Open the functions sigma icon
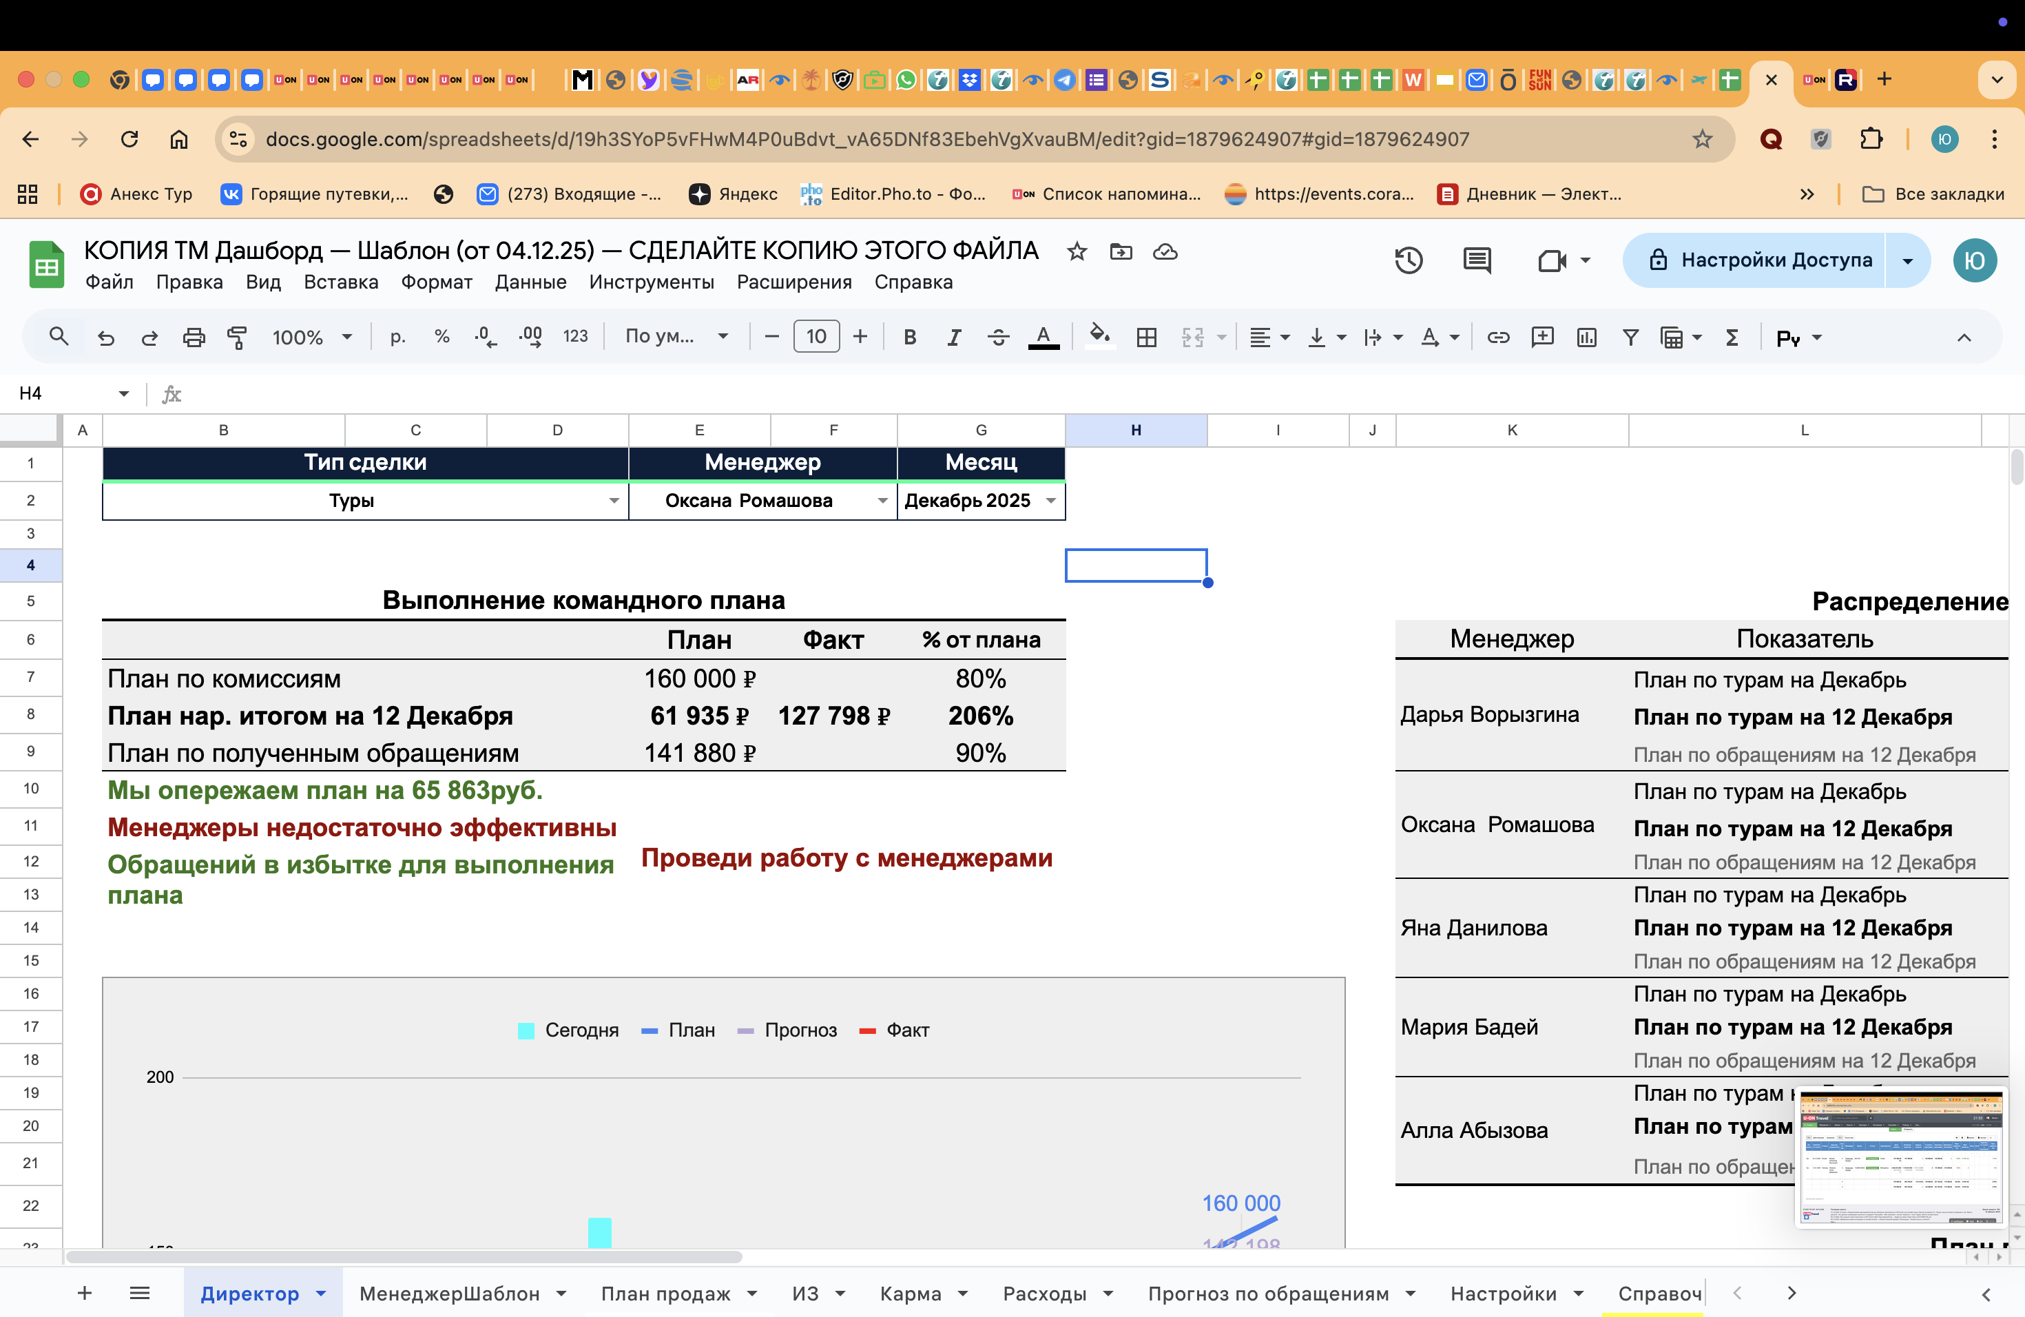Image resolution: width=2025 pixels, height=1317 pixels. click(x=1732, y=338)
